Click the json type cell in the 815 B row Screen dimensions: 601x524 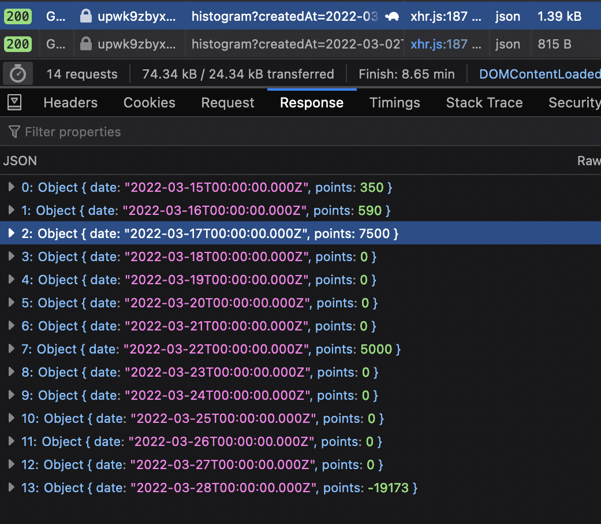pyautogui.click(x=507, y=44)
